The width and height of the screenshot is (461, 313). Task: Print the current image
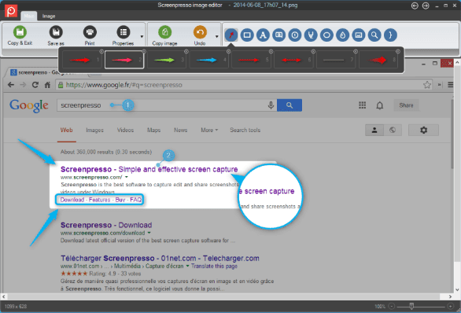click(90, 36)
